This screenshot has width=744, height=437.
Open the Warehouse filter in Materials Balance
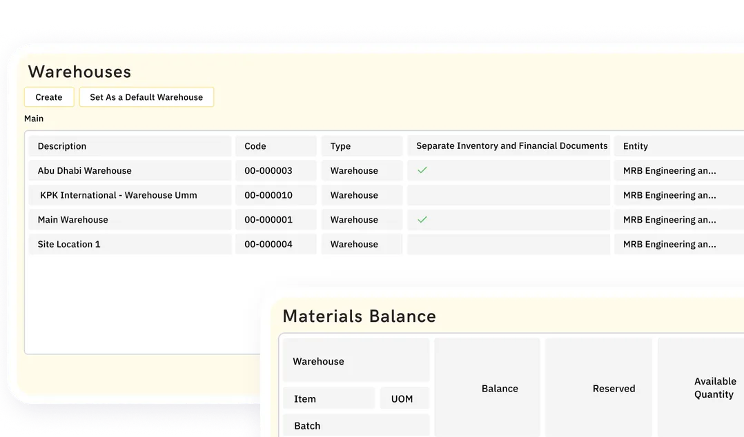click(x=356, y=360)
